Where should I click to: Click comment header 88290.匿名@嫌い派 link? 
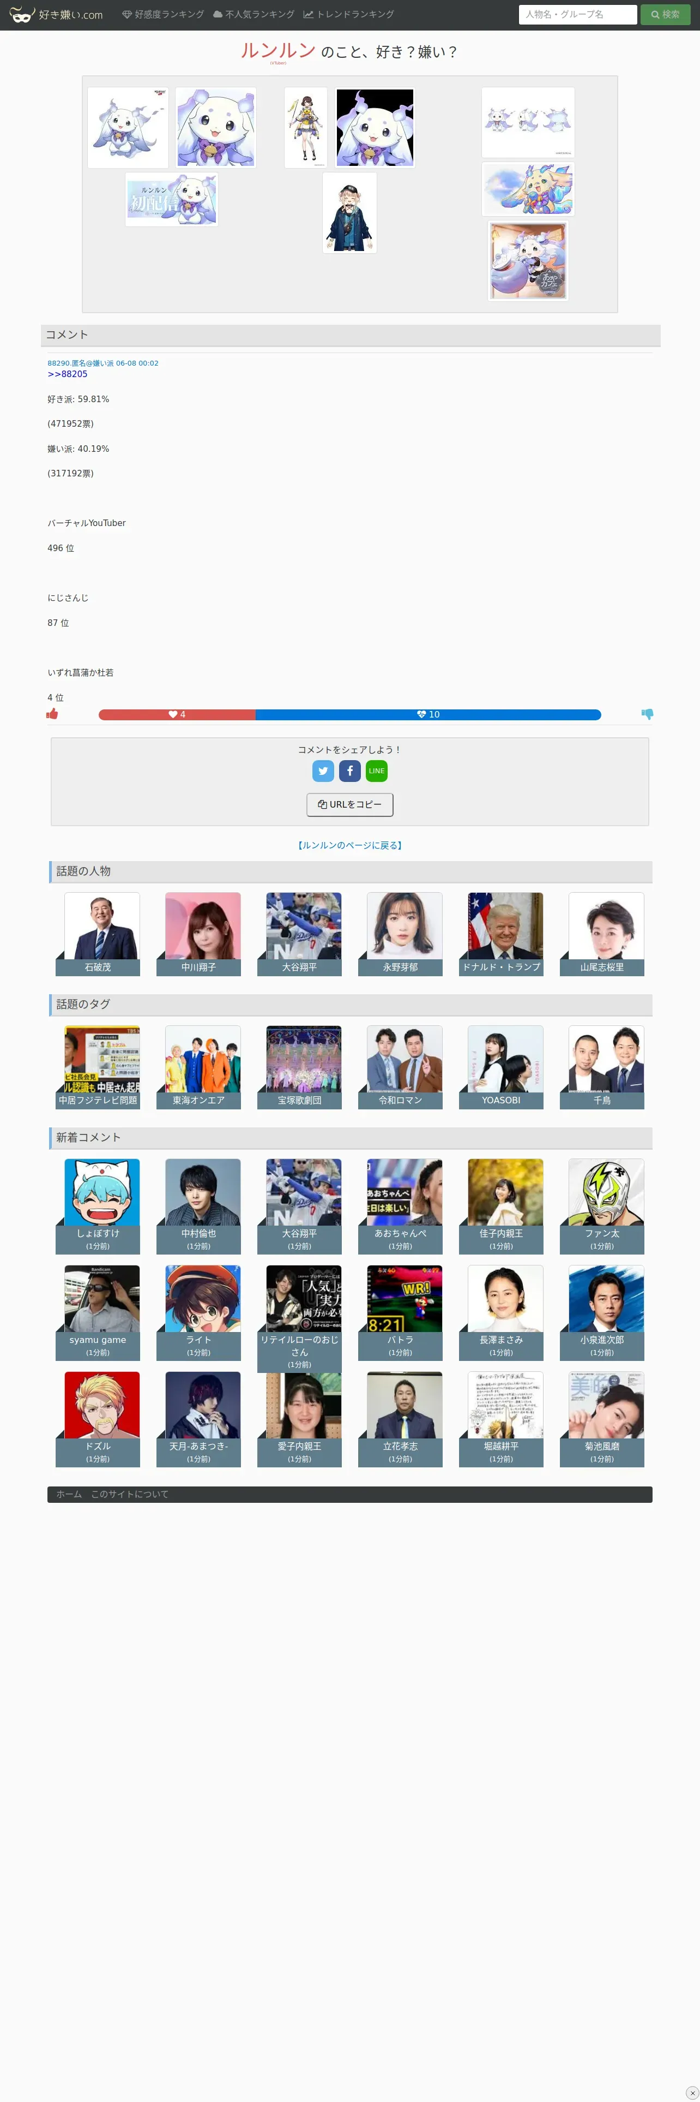102,363
